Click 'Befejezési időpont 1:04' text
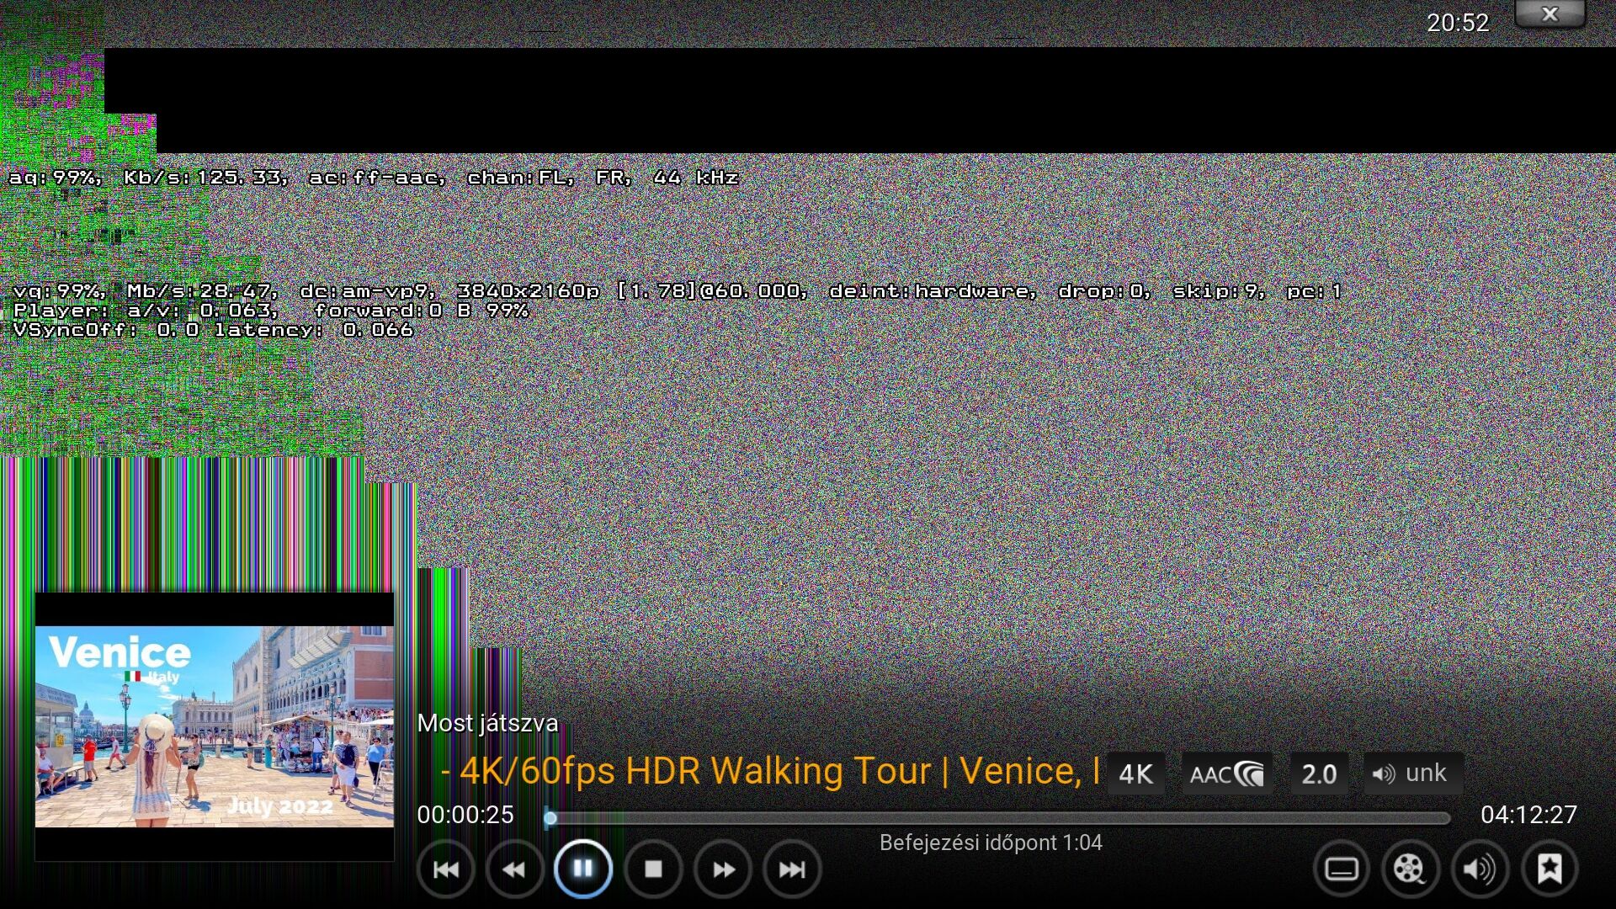The width and height of the screenshot is (1616, 909). 991,843
